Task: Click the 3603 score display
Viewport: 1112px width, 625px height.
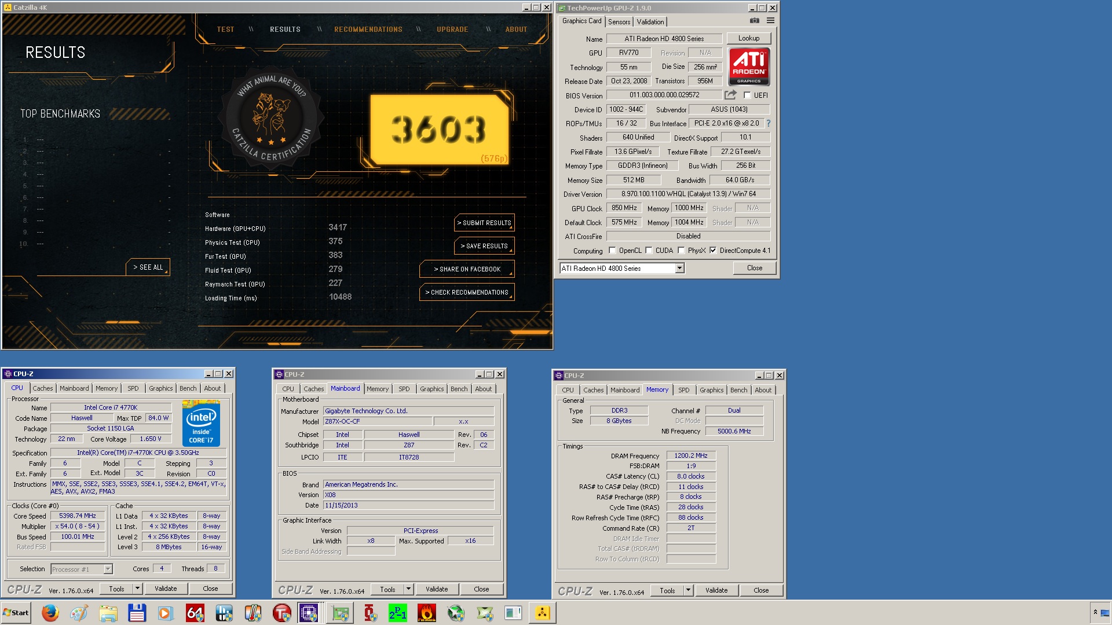Action: [x=439, y=130]
